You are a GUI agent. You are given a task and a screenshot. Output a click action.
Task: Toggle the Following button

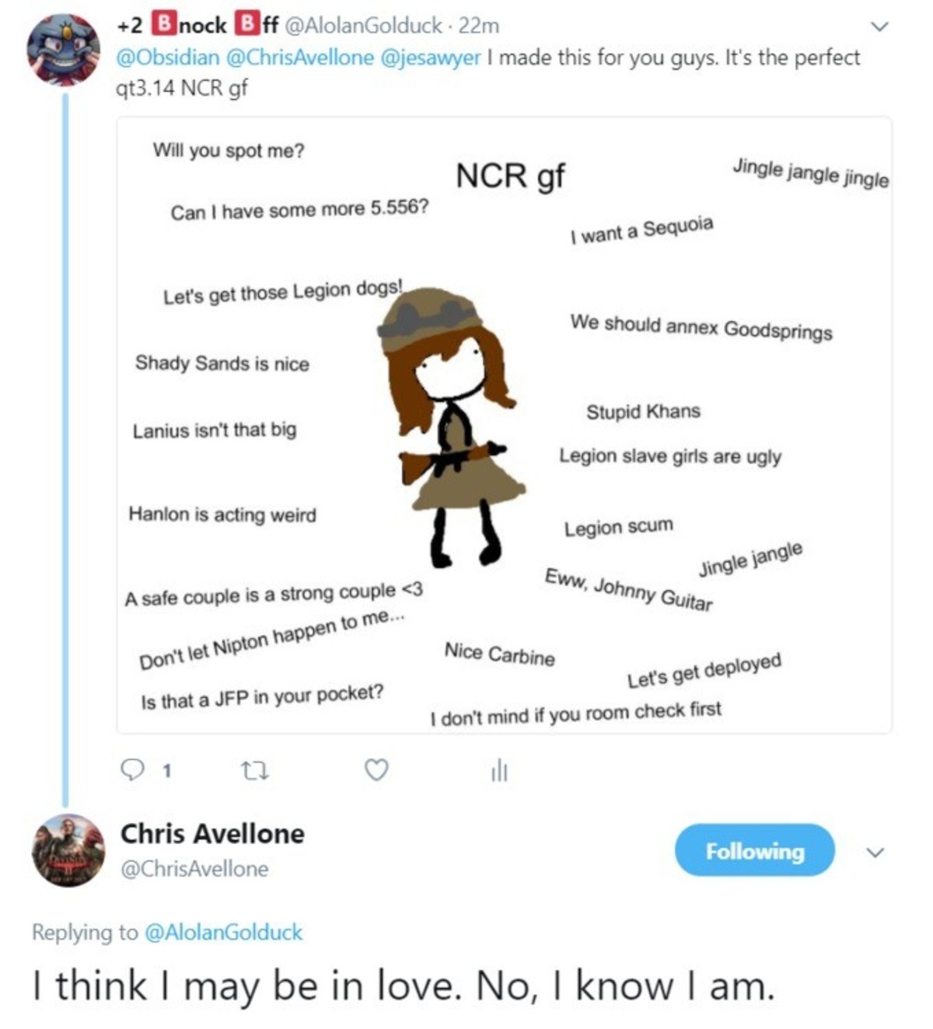point(754,851)
